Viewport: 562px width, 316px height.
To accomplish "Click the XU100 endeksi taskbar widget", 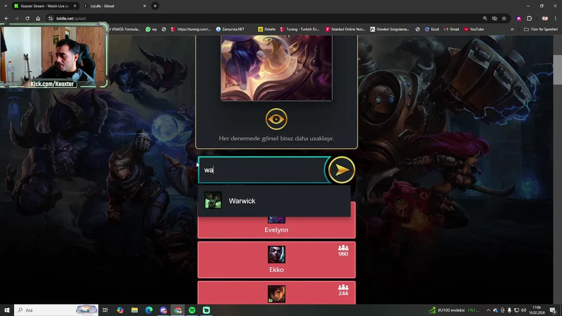I will [x=454, y=310].
